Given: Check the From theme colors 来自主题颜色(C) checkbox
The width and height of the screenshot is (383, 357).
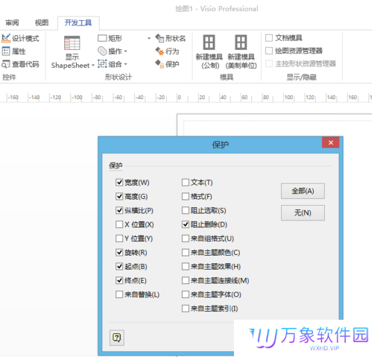Looking at the screenshot, I should pyautogui.click(x=186, y=253).
